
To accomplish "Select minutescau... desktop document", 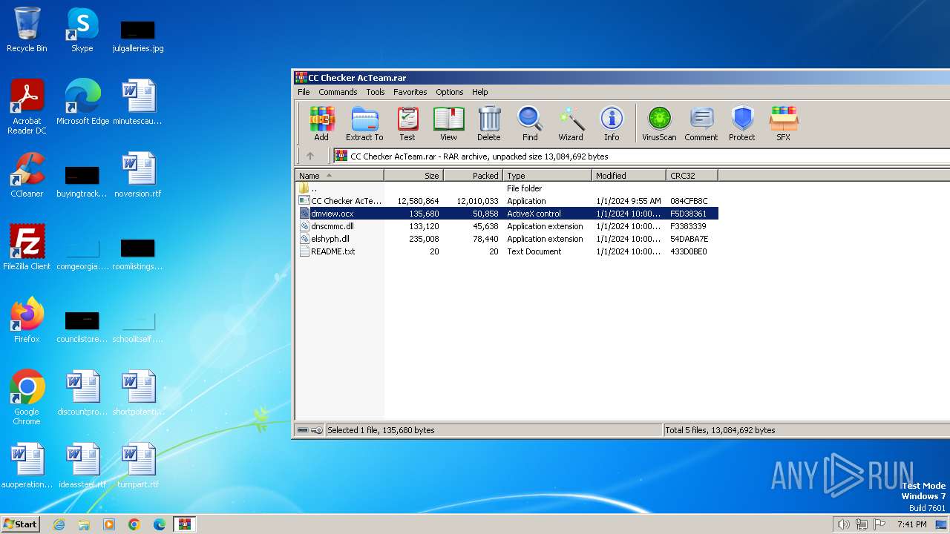I will pos(138,102).
